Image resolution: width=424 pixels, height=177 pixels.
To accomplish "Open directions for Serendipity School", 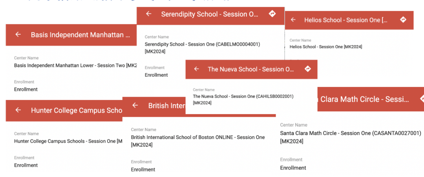I will click(x=272, y=14).
